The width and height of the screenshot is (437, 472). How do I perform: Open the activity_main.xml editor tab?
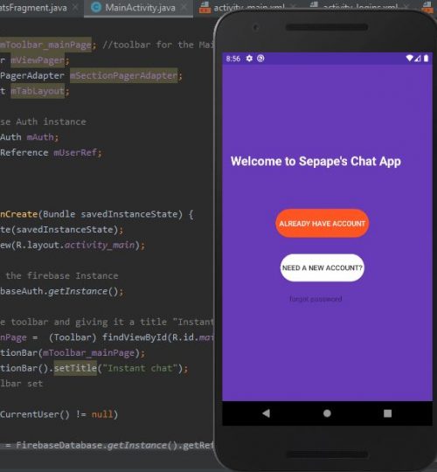click(249, 8)
